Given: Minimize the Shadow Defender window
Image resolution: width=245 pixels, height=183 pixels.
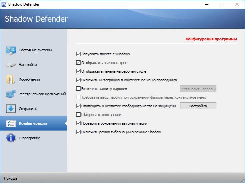Looking at the screenshot, I should (207, 4).
